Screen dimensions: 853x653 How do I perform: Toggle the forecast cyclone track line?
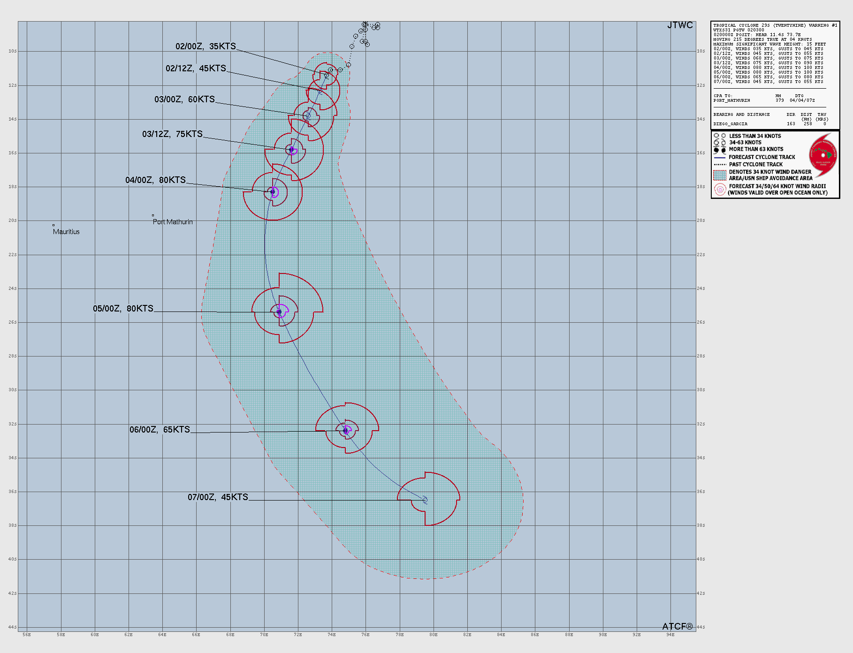click(x=721, y=157)
